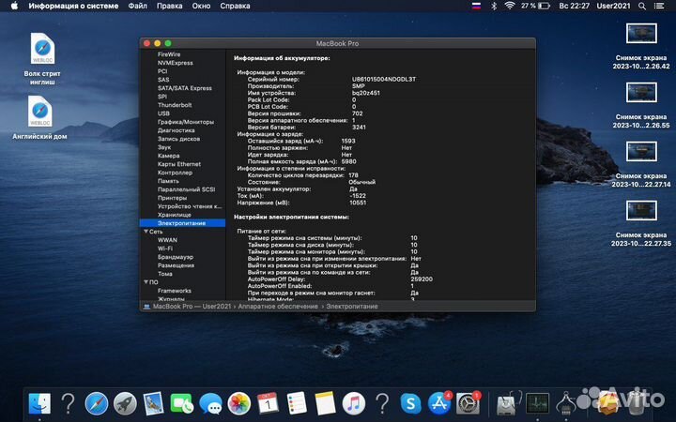The width and height of the screenshot is (676, 422).
Task: Select Карты Ethernet in sidebar
Action: coord(179,164)
